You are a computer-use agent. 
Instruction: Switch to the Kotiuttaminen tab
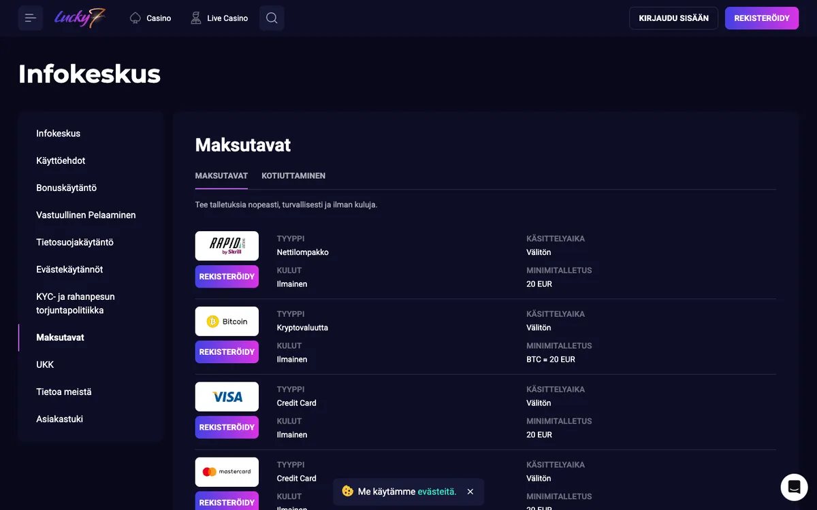pyautogui.click(x=293, y=175)
